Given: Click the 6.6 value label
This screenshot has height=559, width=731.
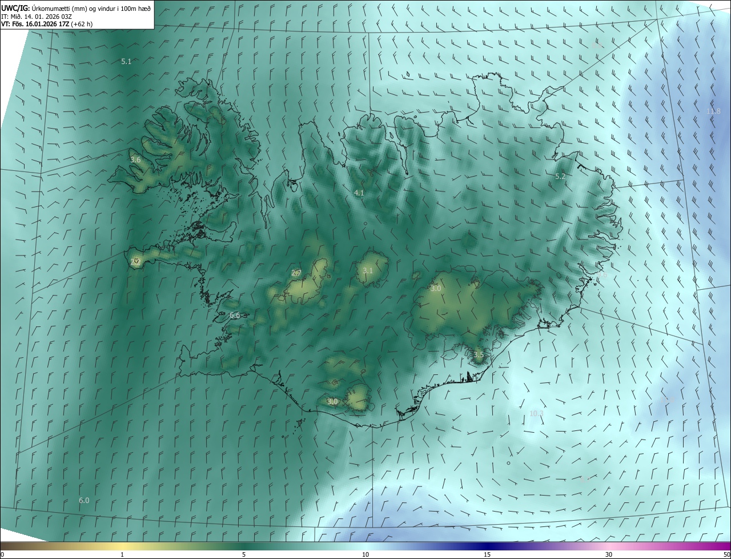Looking at the screenshot, I should click(x=235, y=316).
